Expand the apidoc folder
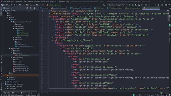The image size is (171, 96). [11, 51]
